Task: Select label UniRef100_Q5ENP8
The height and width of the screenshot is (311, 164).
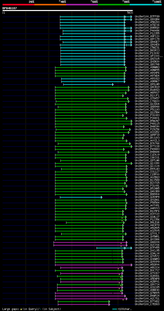Action: 147,279
